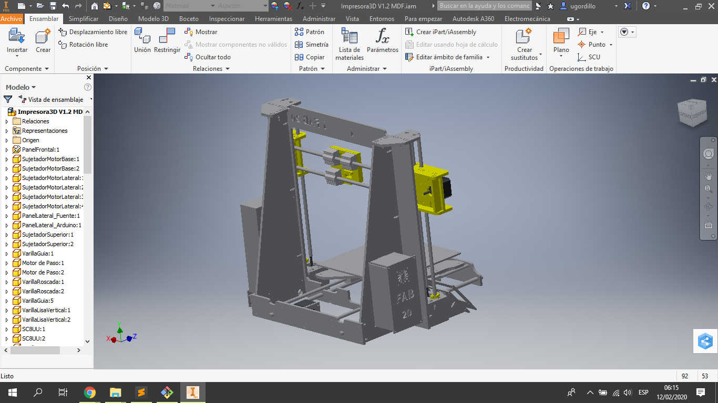The image size is (718, 403).
Task: Open Google Chrome from taskbar
Action: point(90,393)
